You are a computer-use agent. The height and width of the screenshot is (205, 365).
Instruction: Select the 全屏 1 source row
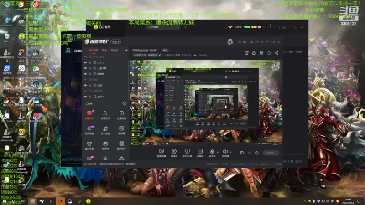(105, 97)
